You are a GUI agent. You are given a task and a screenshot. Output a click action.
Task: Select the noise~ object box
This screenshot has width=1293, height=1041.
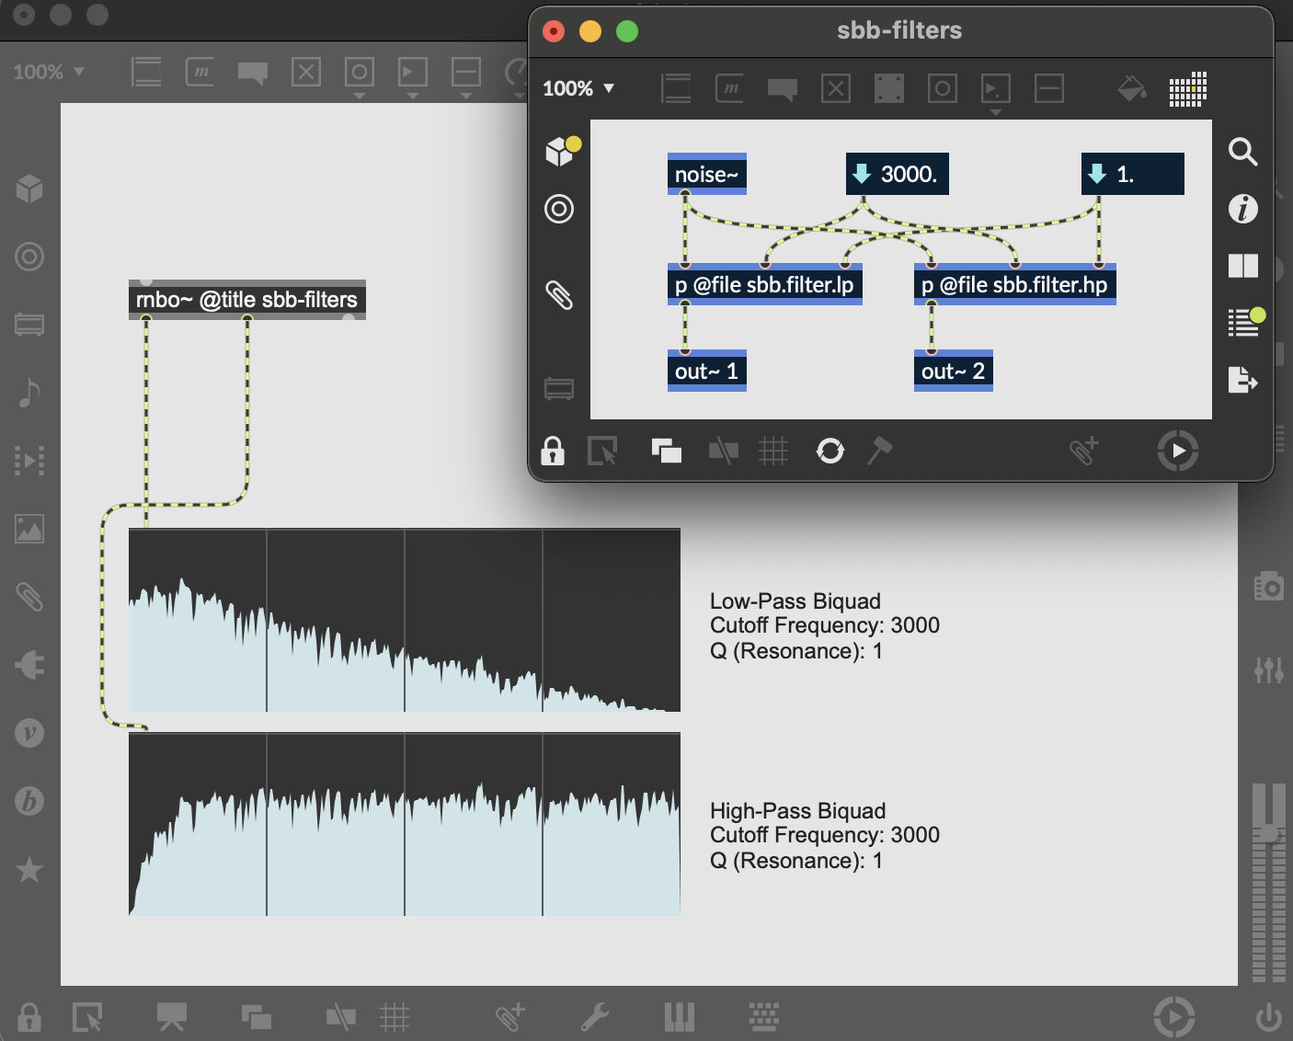[706, 175]
